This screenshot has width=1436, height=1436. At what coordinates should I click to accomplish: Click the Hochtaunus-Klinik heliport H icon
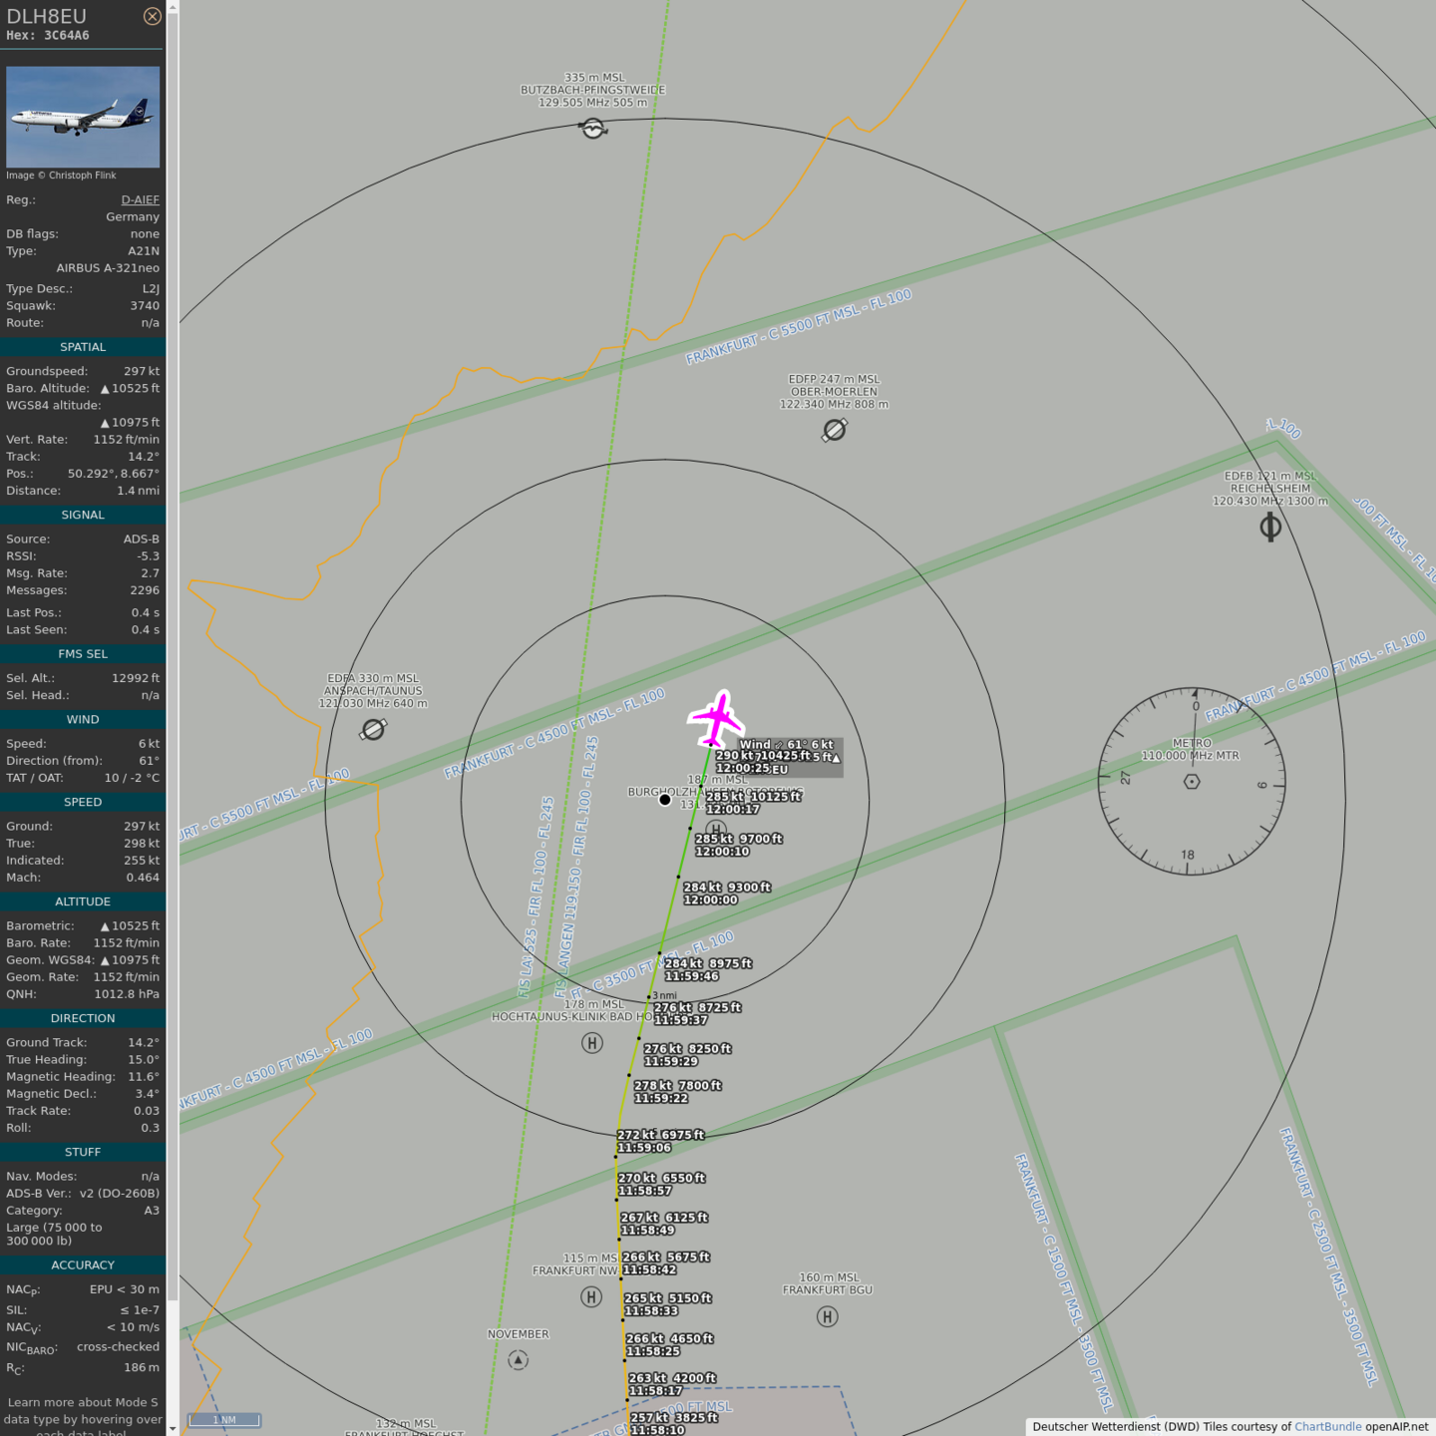(592, 1043)
